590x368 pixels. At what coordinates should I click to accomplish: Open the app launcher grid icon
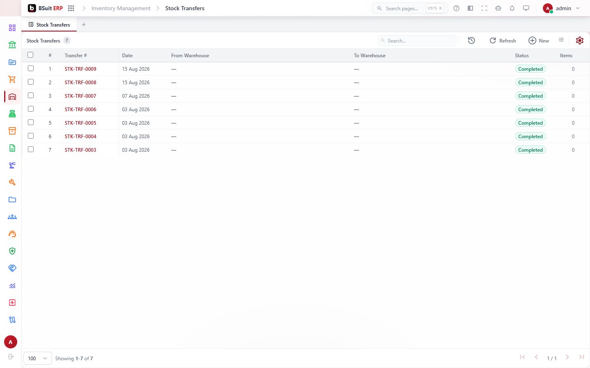pos(71,8)
